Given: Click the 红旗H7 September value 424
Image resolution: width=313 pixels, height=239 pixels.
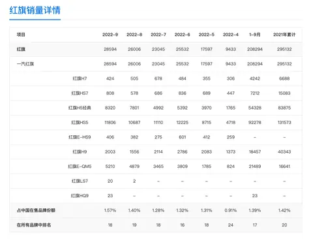Looking at the screenshot, I should tap(110, 78).
